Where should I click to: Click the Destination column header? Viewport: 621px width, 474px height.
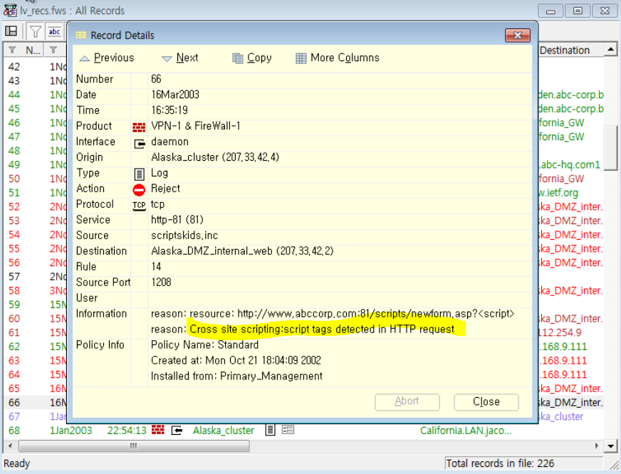tap(570, 51)
